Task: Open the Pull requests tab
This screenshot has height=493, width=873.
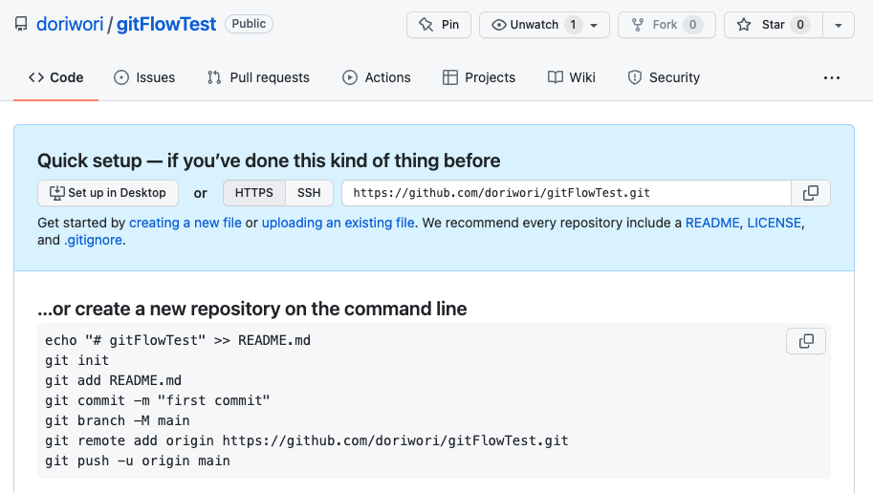Action: pos(258,77)
